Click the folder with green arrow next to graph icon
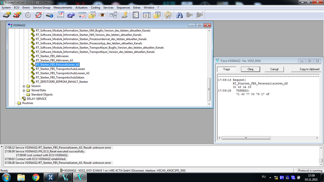The height and width of the screenshot is (182, 324). pyautogui.click(x=92, y=15)
